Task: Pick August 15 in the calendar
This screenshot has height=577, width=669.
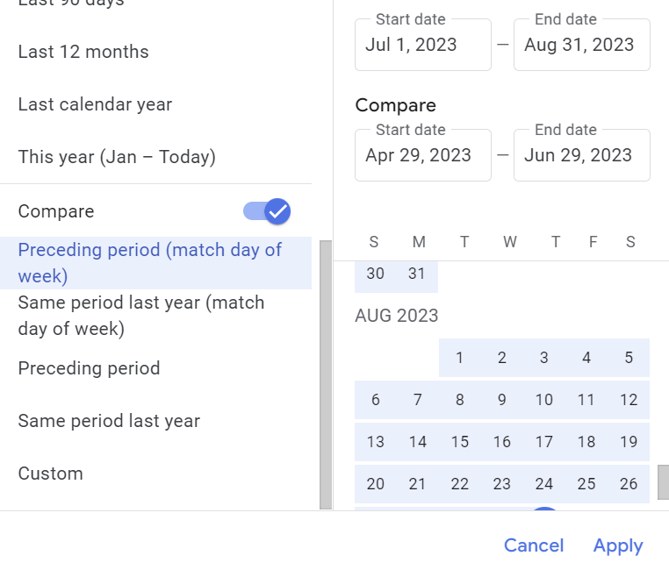Action: click(x=460, y=442)
